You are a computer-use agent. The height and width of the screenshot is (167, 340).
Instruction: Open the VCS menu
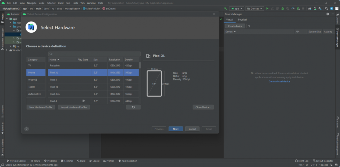click(x=82, y=3)
